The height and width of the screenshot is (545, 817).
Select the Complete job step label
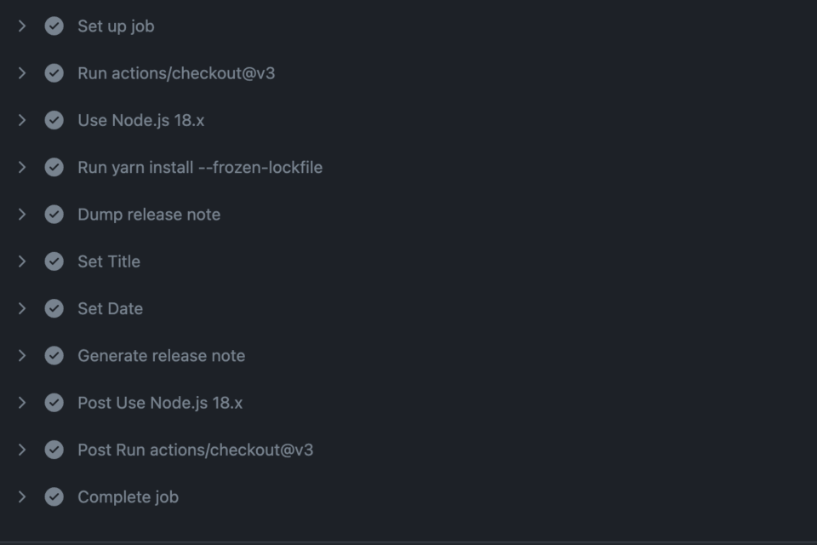129,497
